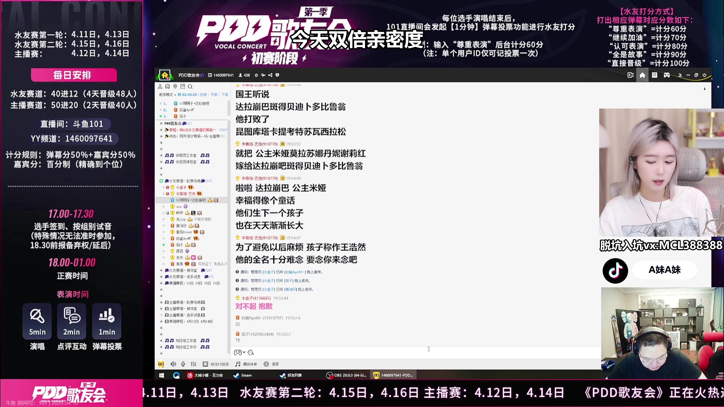Open the audio mixer settings icon
The image size is (724, 407).
pyautogui.click(x=193, y=364)
